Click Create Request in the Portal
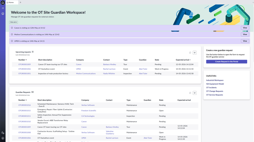This screenshot has width=254, height=142. (x=226, y=62)
